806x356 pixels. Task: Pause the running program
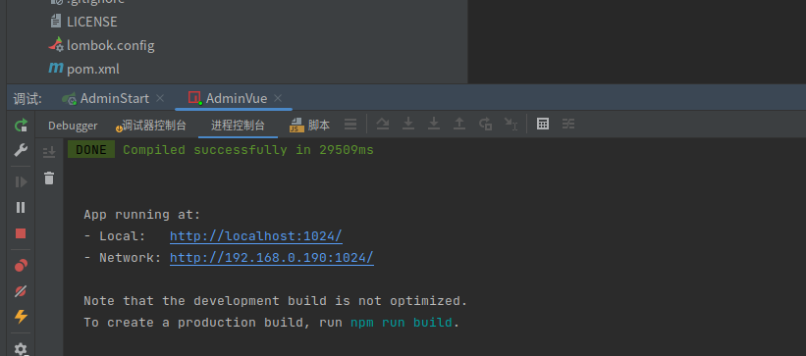21,208
